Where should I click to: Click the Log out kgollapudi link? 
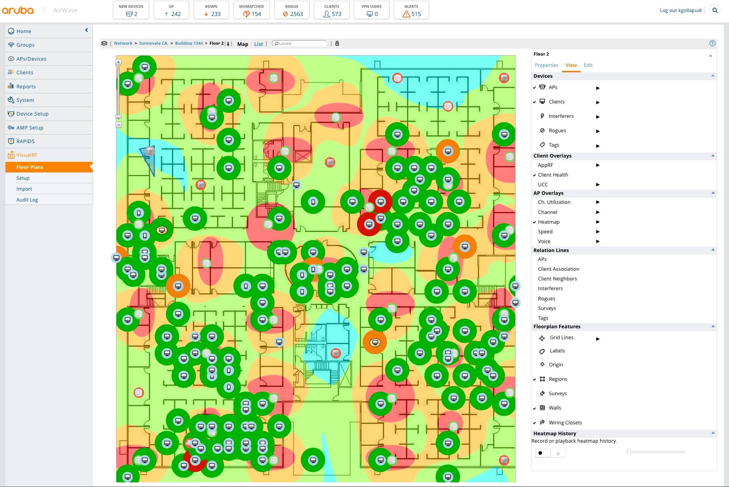pyautogui.click(x=680, y=11)
